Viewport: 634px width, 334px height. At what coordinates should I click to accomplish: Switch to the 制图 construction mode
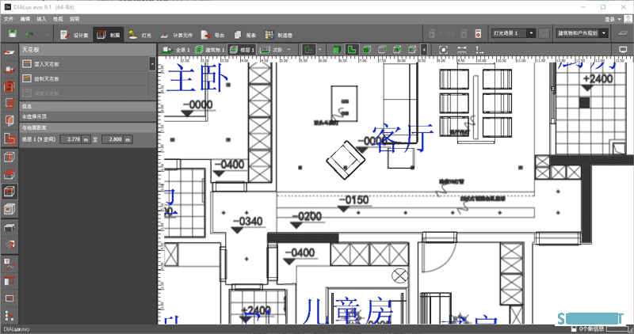(109, 35)
